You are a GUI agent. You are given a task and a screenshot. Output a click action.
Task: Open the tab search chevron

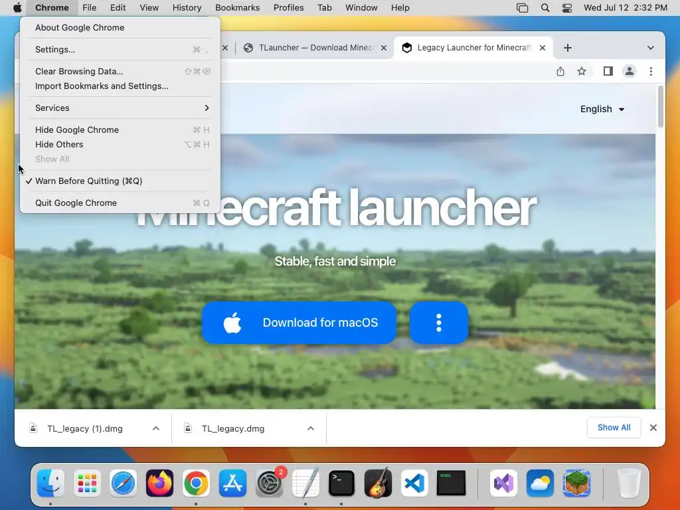point(651,48)
